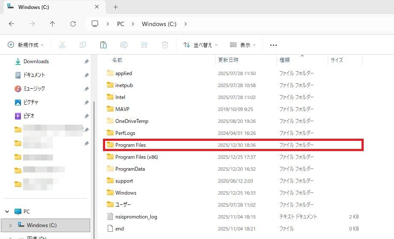The image size is (394, 239).
Task: Click PC in the address breadcrumb
Action: [x=121, y=24]
